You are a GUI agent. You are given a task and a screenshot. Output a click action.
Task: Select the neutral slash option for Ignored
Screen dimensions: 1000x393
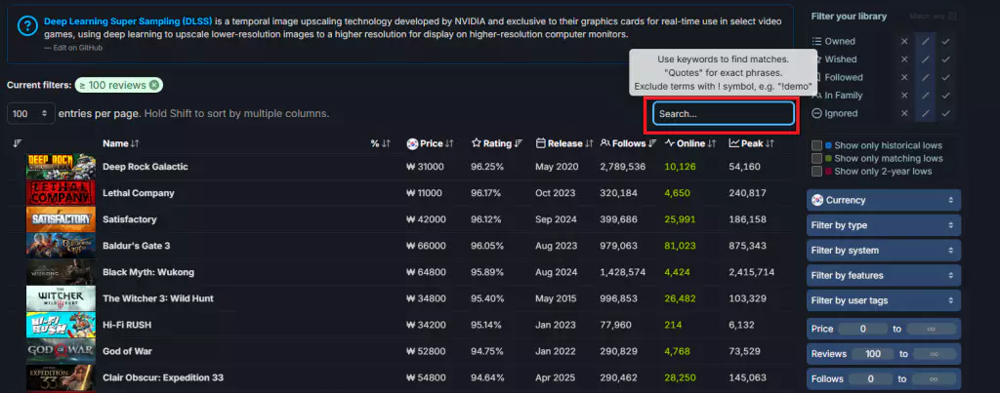pos(926,113)
